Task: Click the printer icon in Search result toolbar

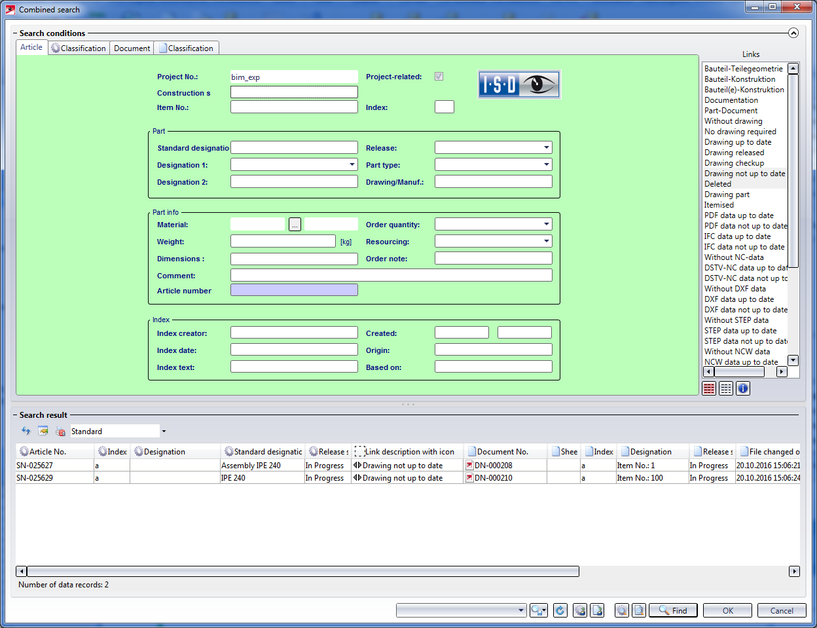Action: tap(60, 431)
